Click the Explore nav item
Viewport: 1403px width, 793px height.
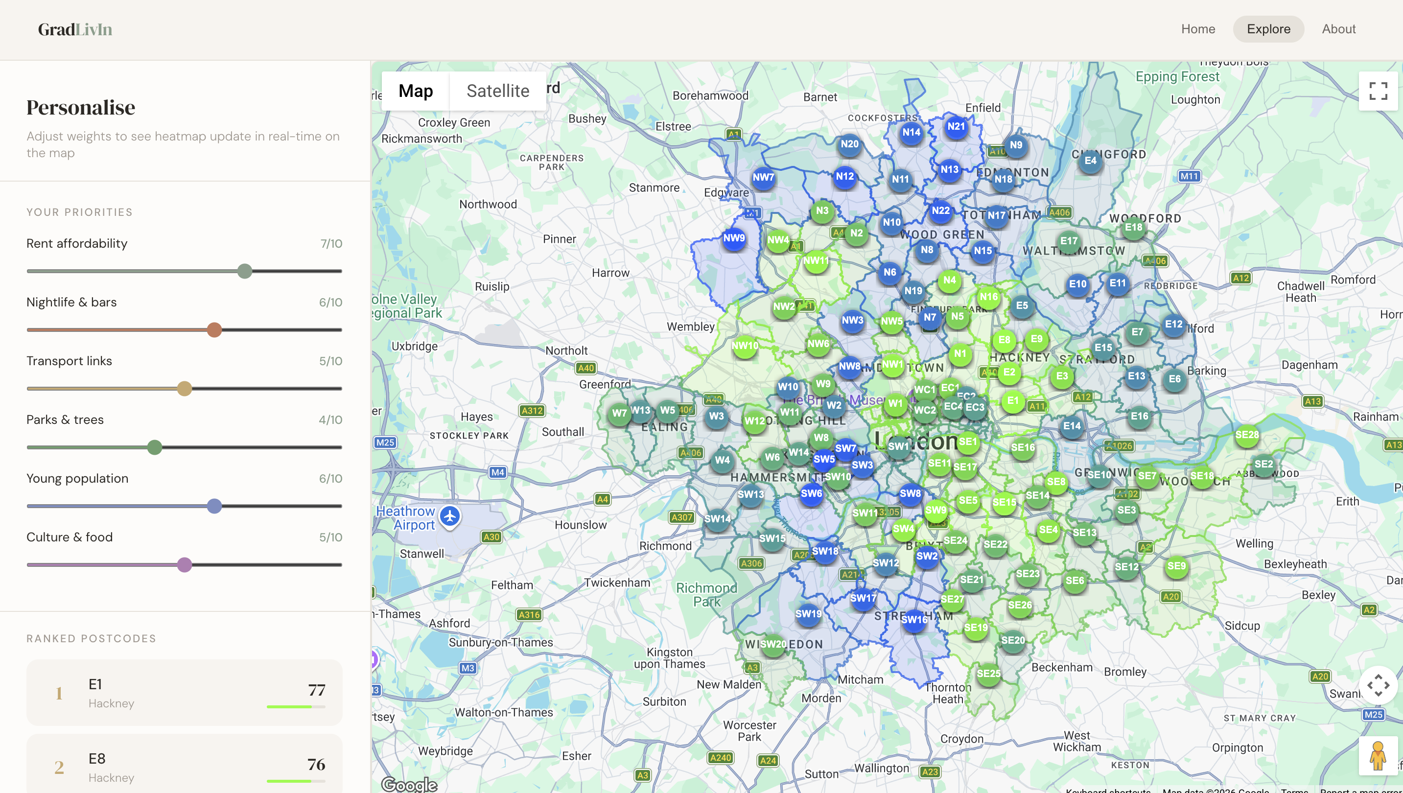(x=1268, y=29)
